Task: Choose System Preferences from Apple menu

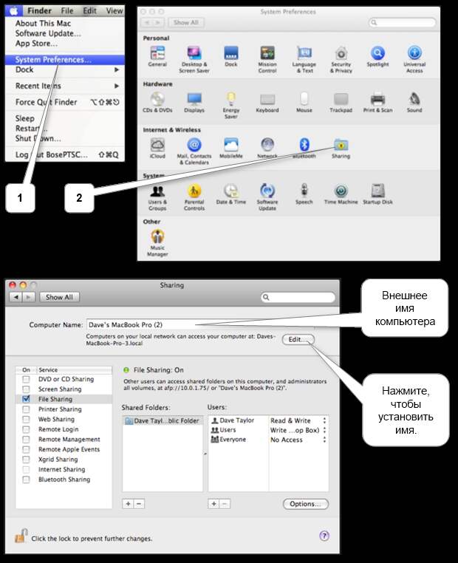Action: click(x=65, y=60)
